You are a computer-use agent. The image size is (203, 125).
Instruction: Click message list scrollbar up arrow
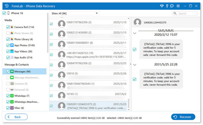pyautogui.click(x=128, y=19)
